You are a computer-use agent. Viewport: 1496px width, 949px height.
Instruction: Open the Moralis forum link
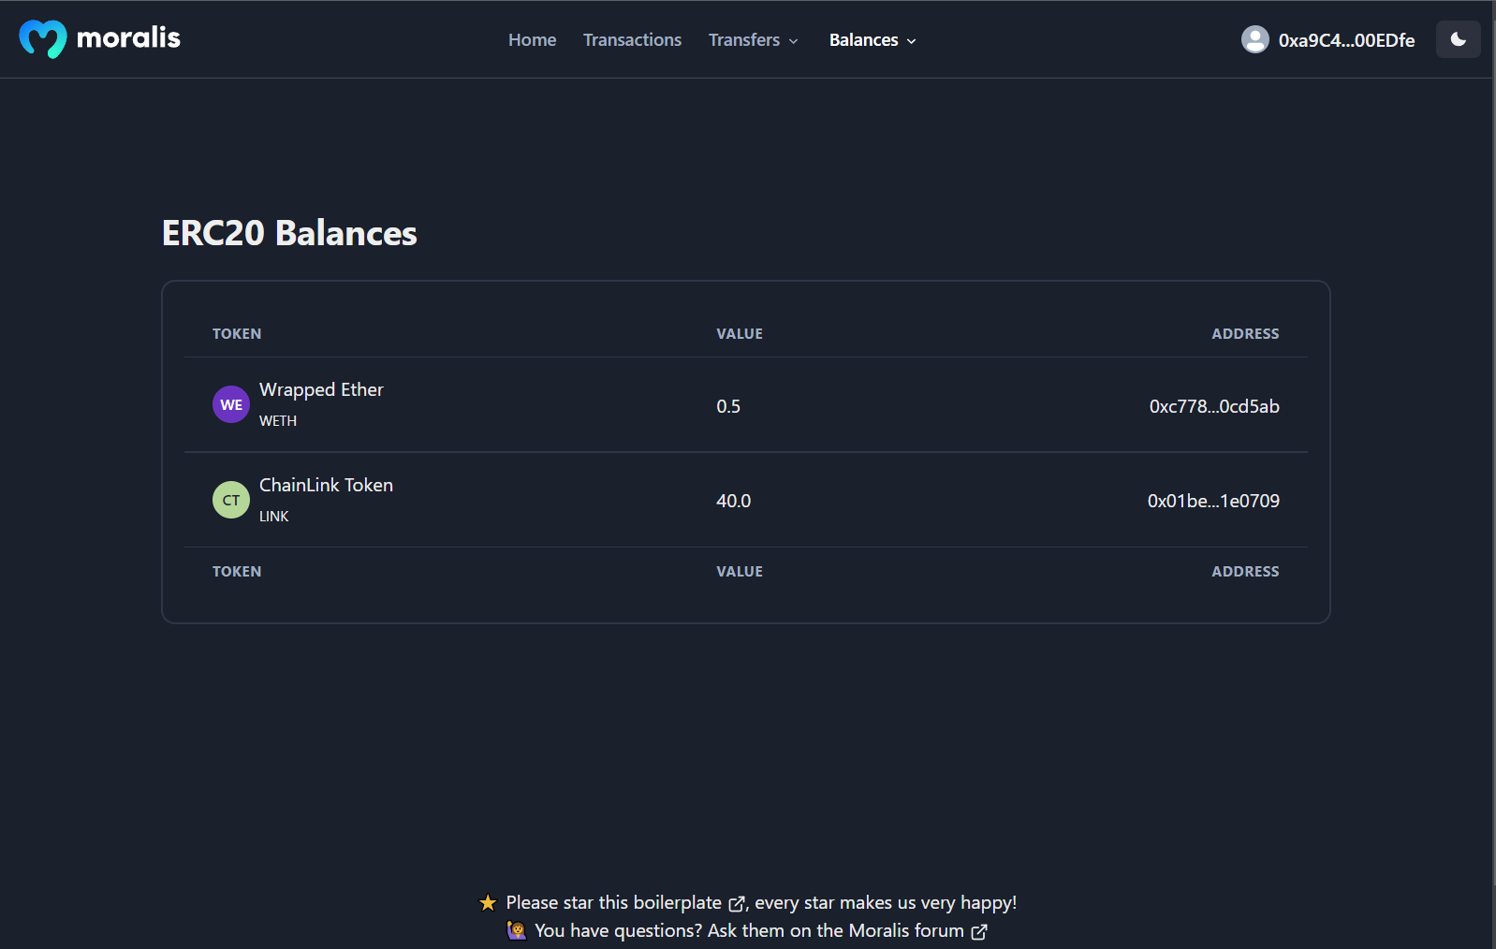point(905,931)
